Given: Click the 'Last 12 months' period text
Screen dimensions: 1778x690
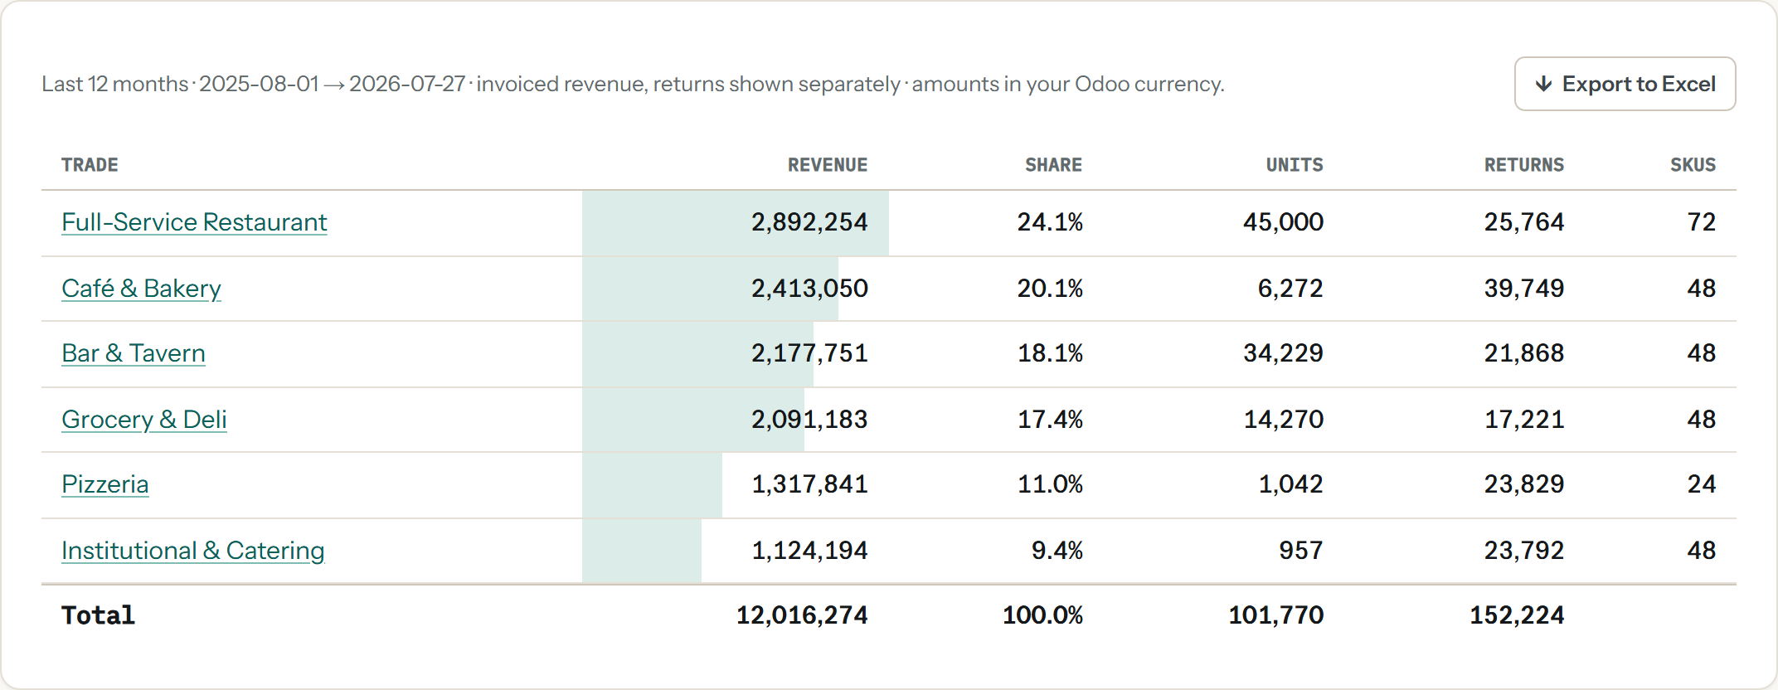Looking at the screenshot, I should pos(115,84).
